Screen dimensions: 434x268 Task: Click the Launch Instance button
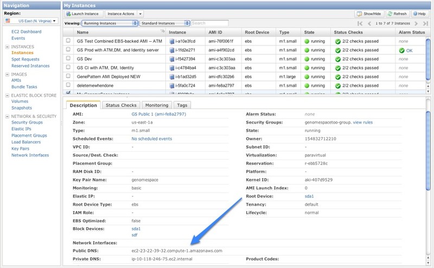click(83, 13)
